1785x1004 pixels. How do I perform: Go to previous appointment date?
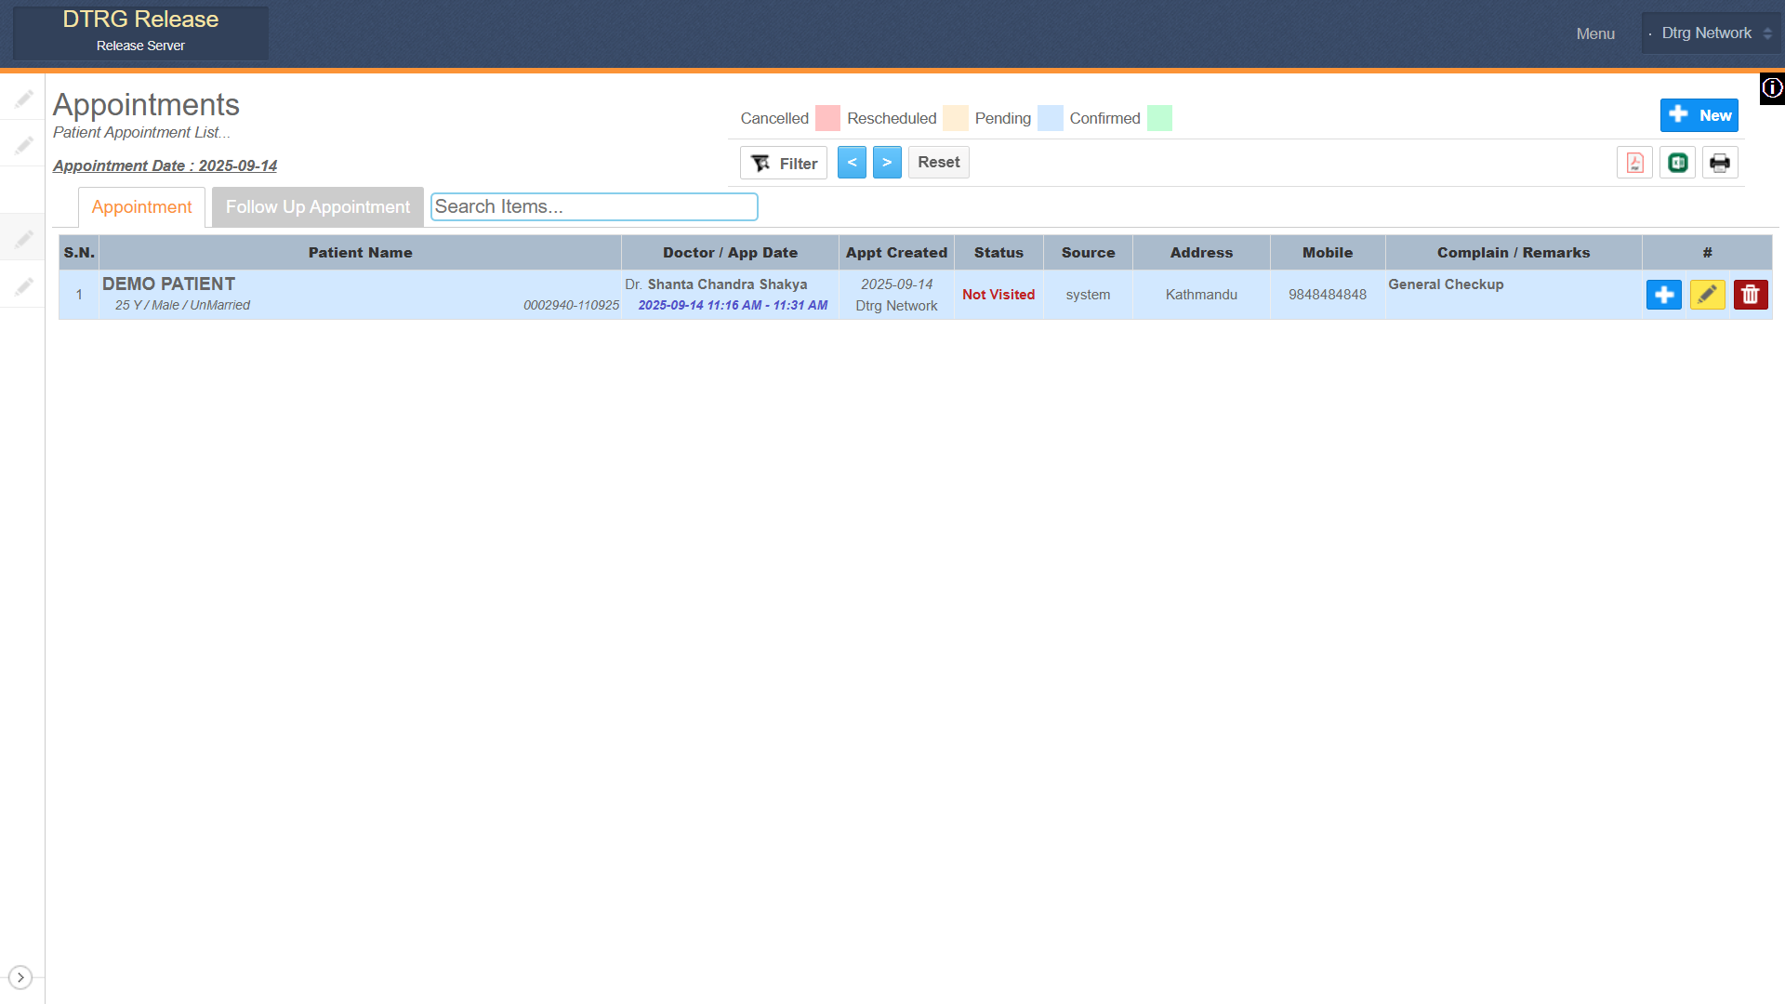pyautogui.click(x=852, y=163)
